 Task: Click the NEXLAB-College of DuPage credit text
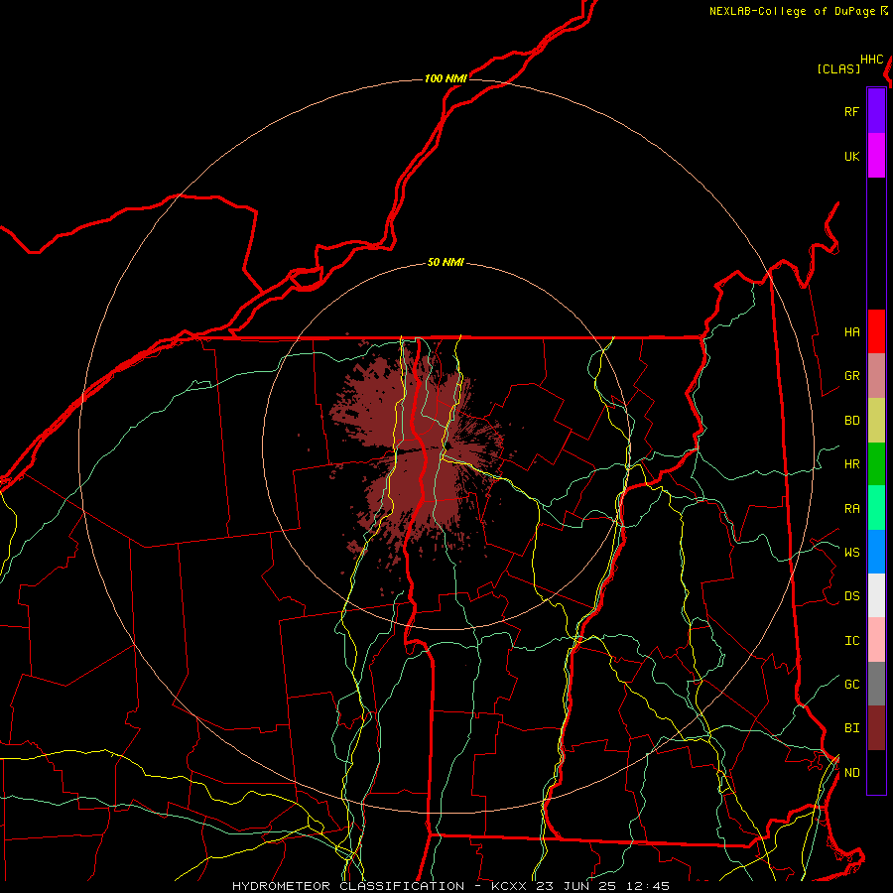[792, 11]
